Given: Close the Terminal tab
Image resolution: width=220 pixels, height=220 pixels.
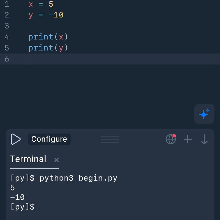Looking at the screenshot, I should point(56,160).
